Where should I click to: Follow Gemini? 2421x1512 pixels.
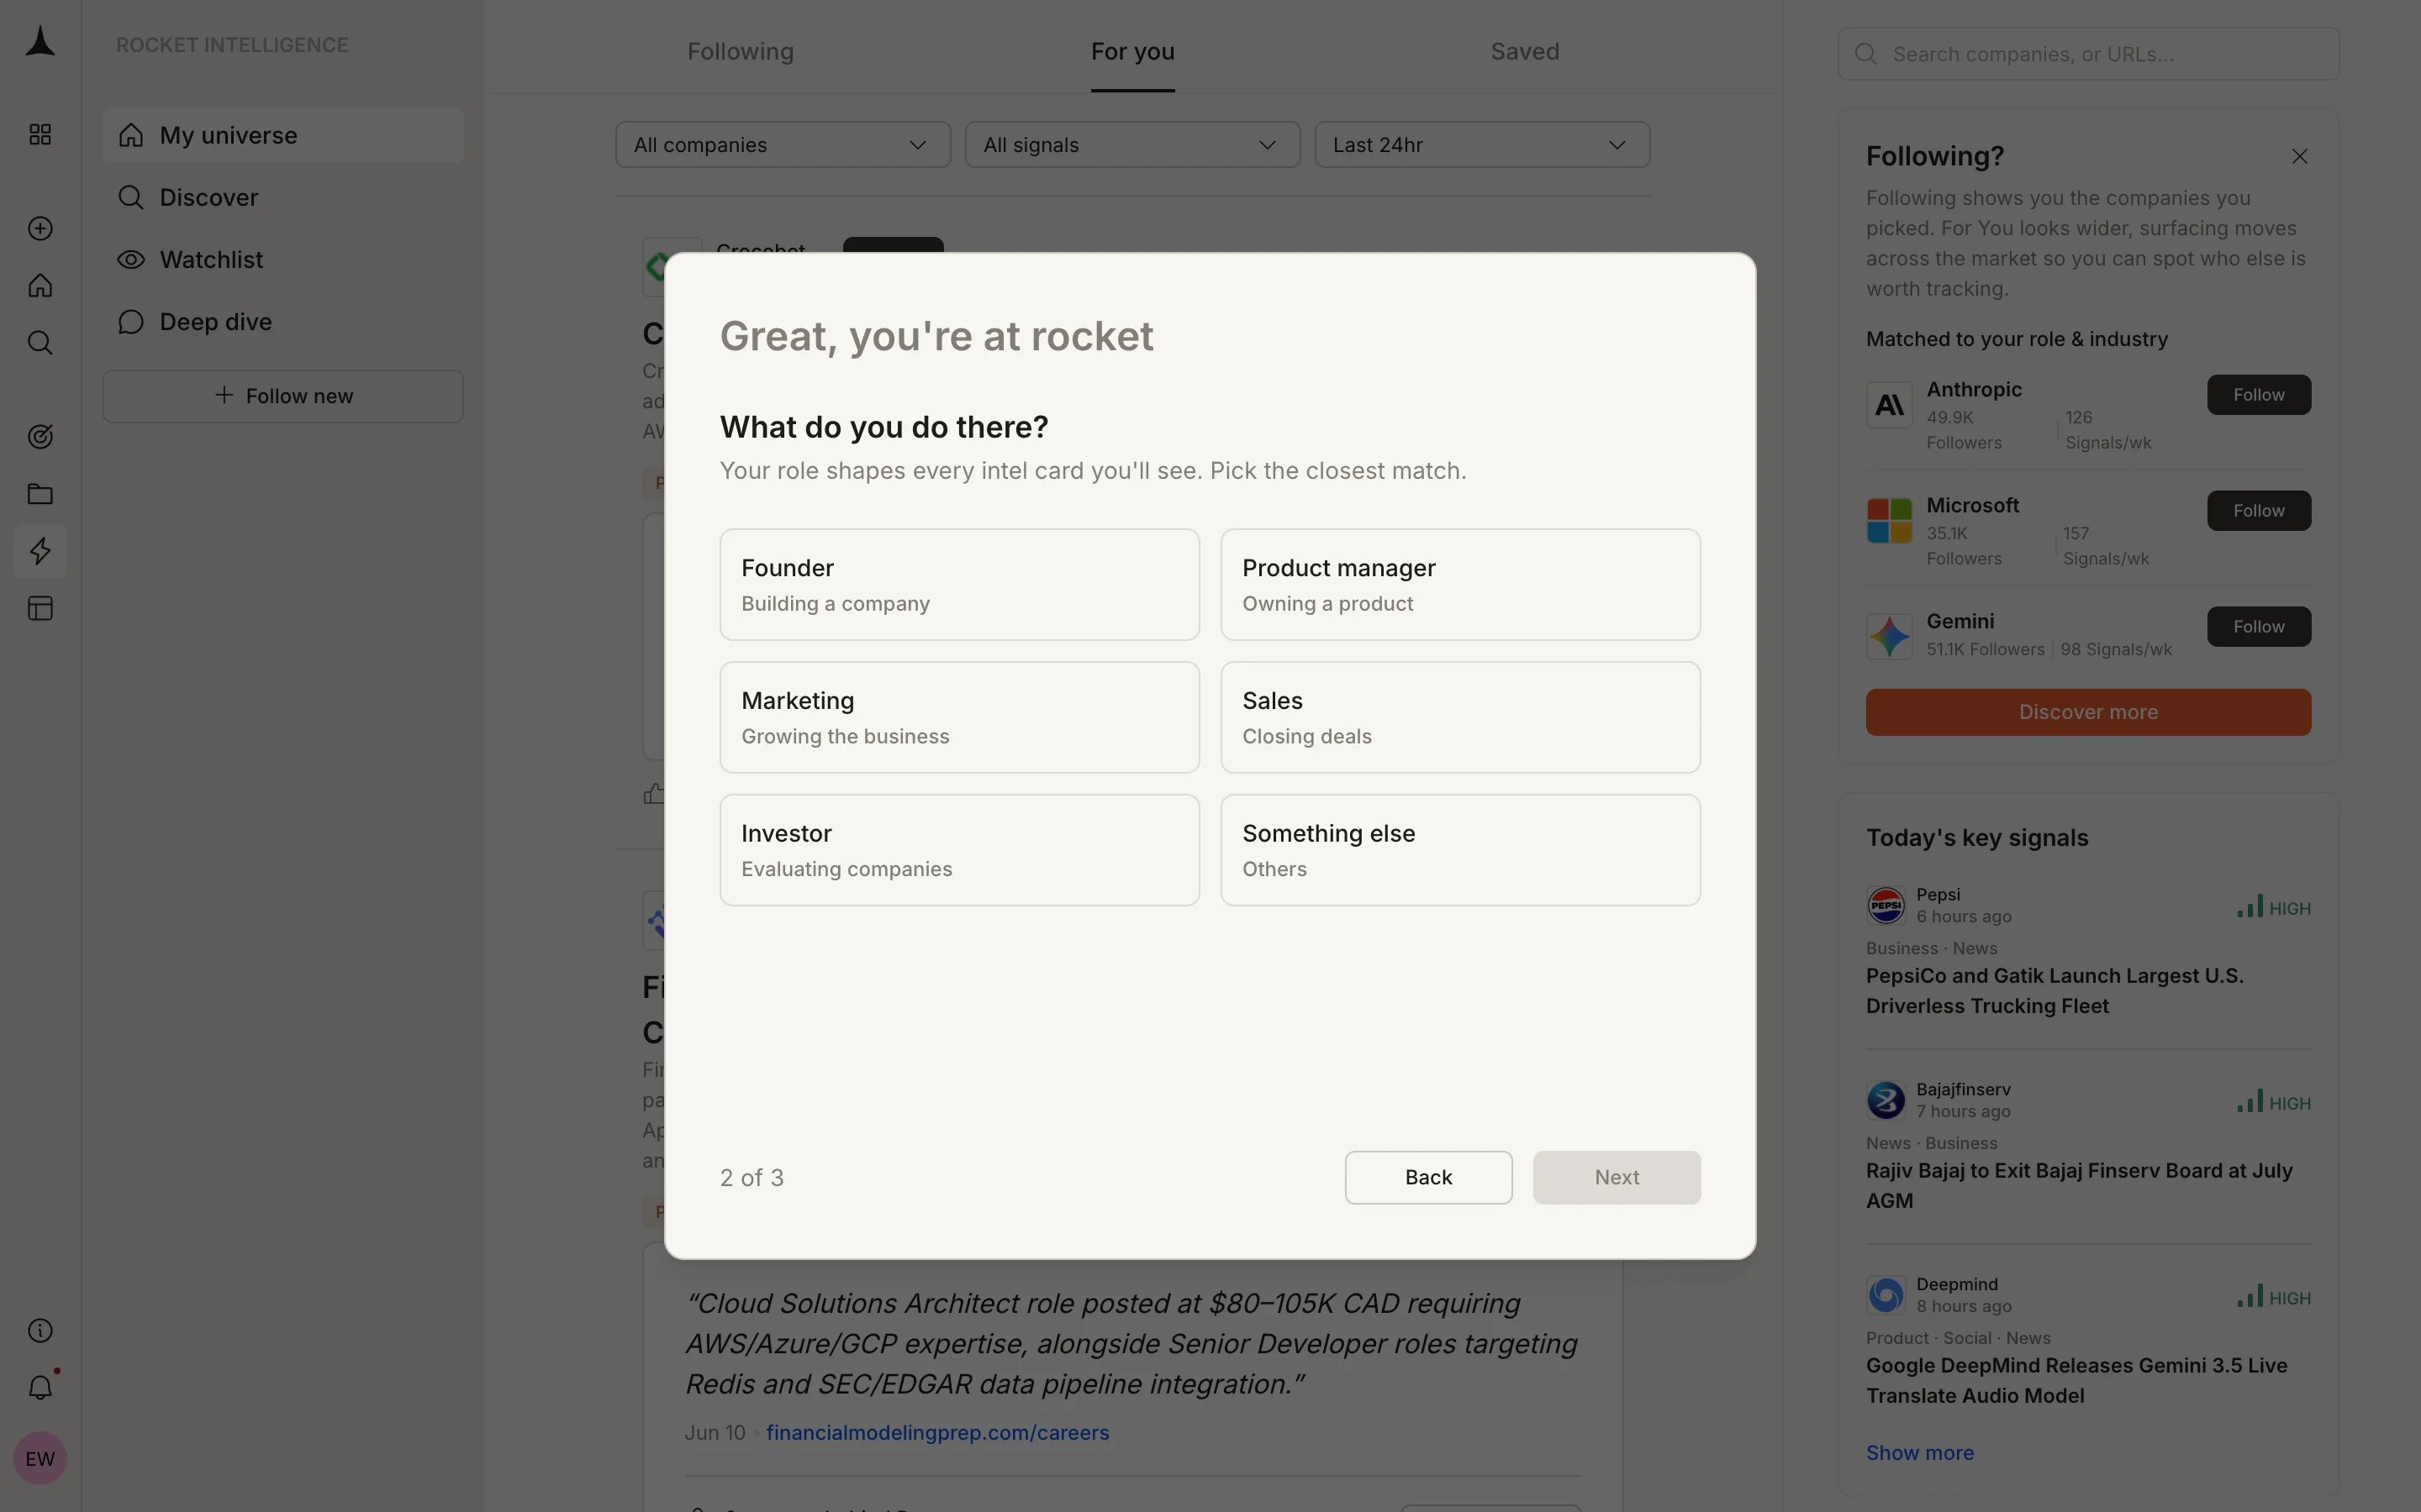pos(2259,627)
